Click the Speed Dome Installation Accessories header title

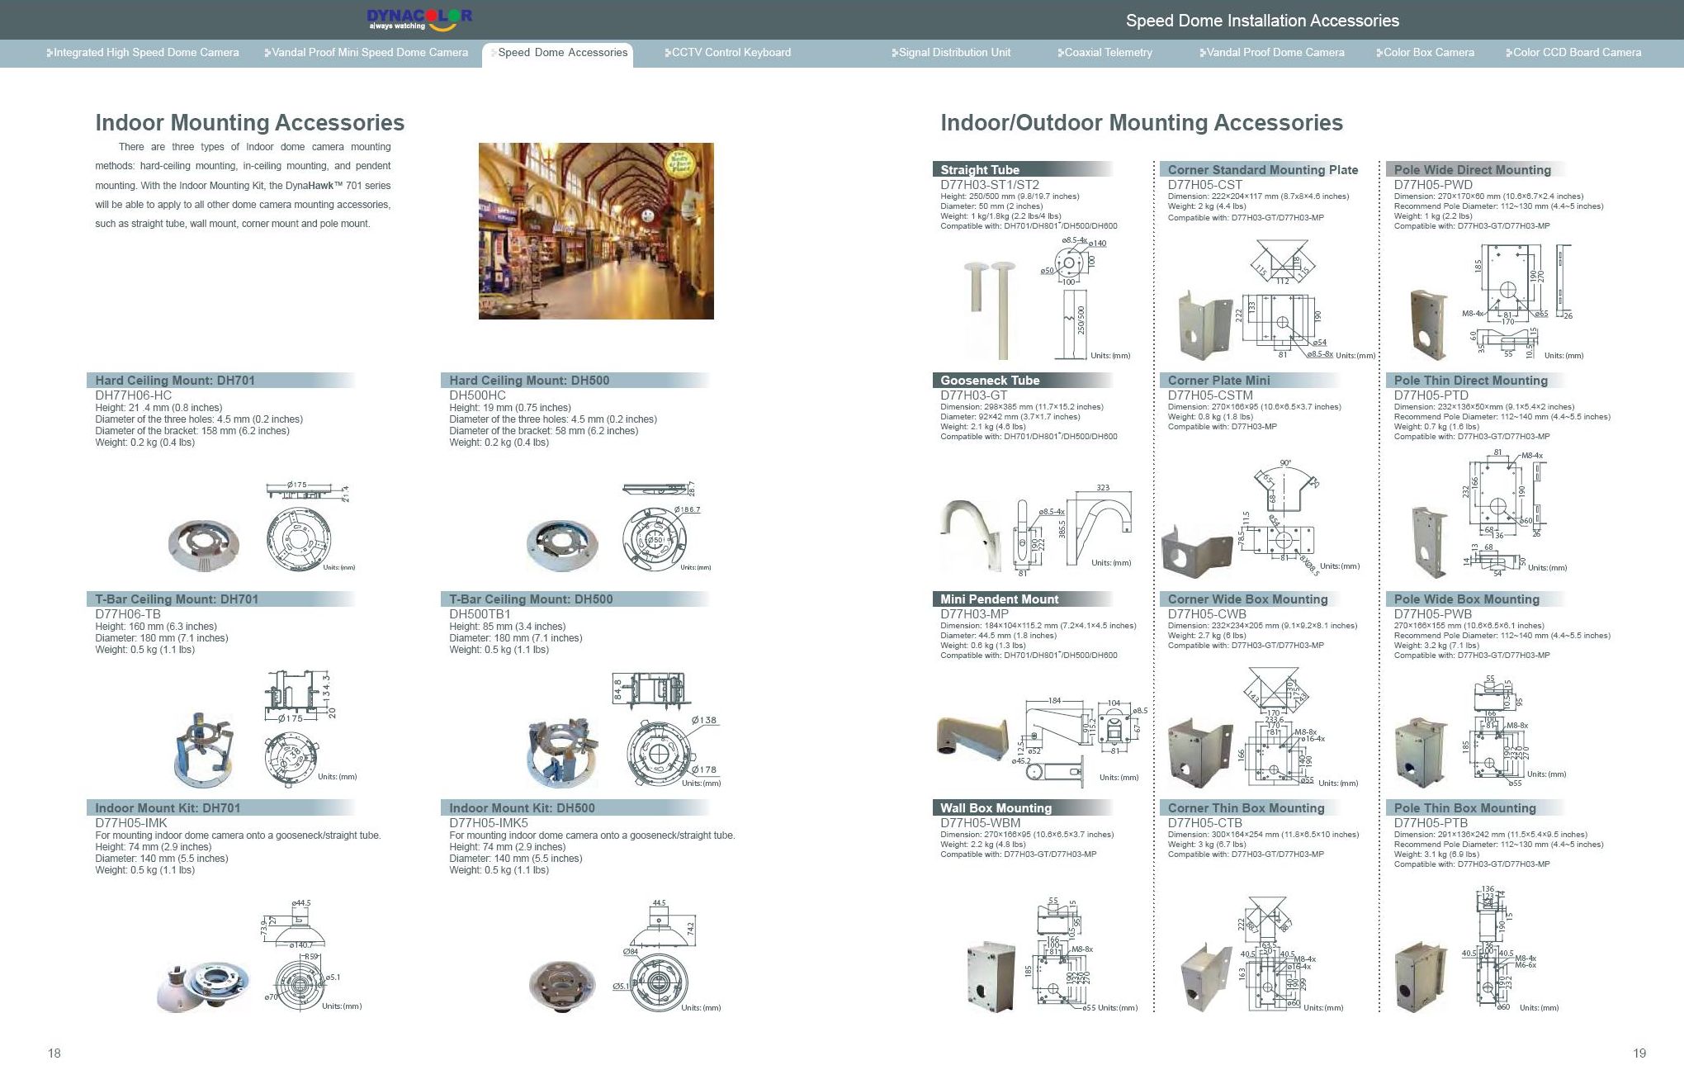click(1262, 21)
